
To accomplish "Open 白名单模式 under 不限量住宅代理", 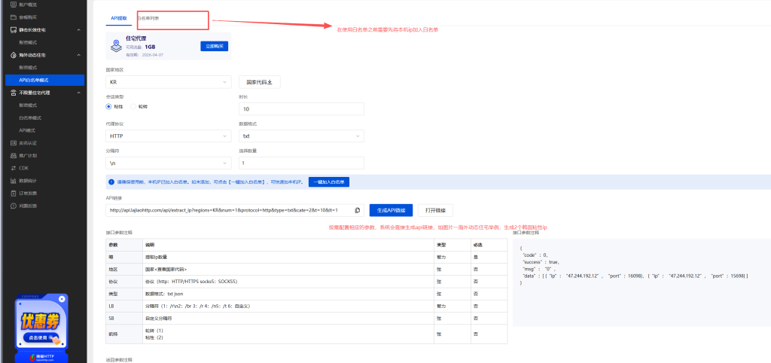I will (30, 117).
